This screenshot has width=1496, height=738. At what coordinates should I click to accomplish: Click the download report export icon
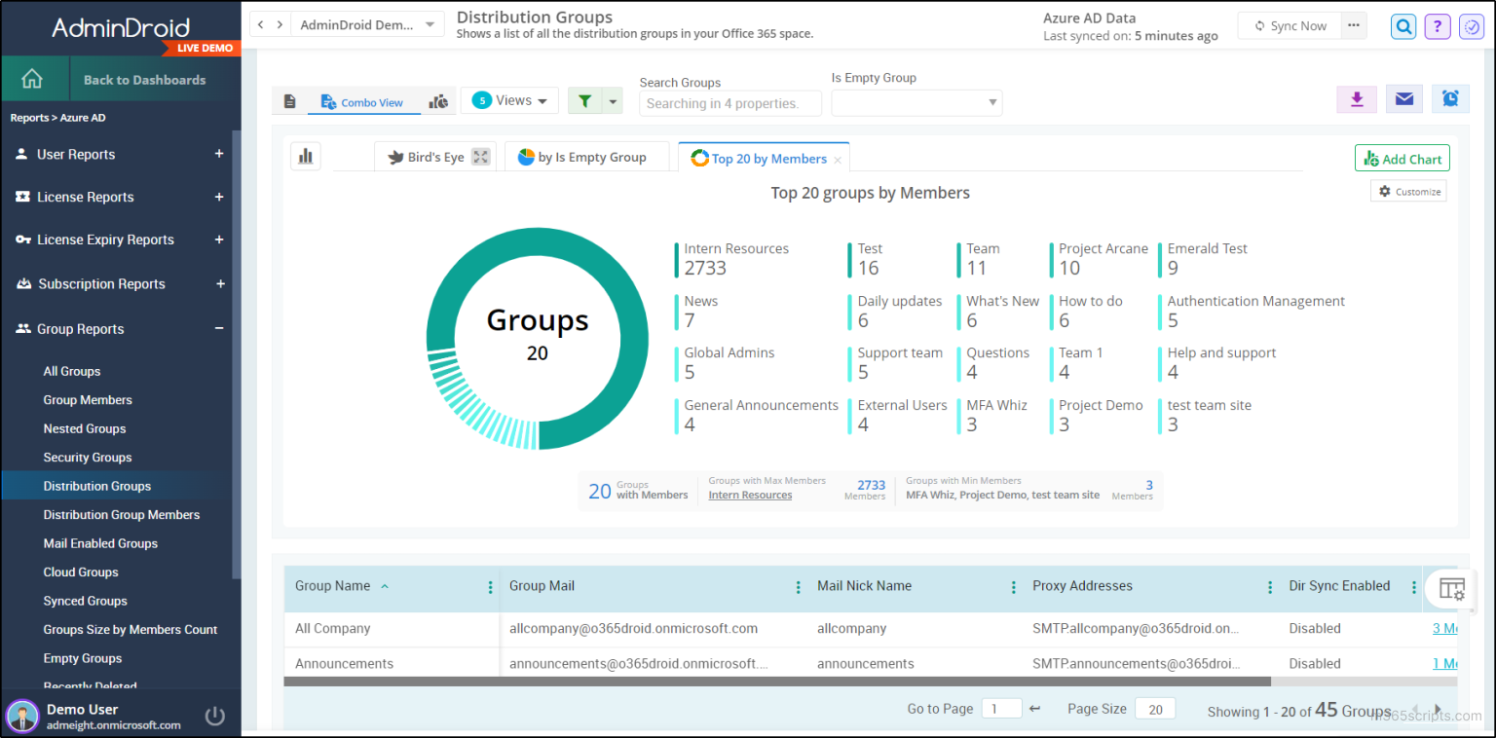1357,98
